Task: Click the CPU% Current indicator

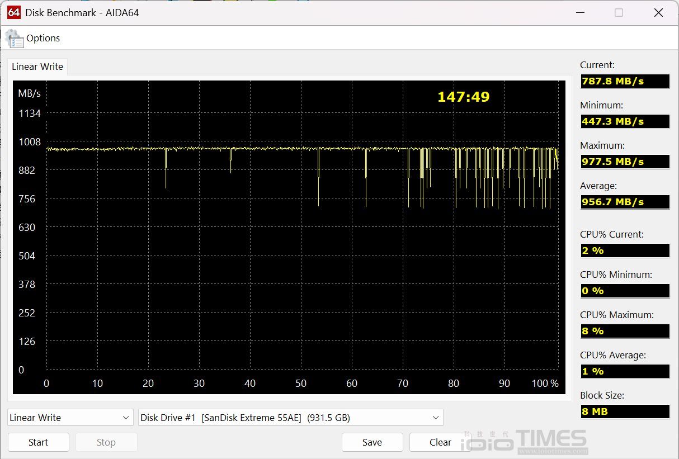Action: [625, 250]
